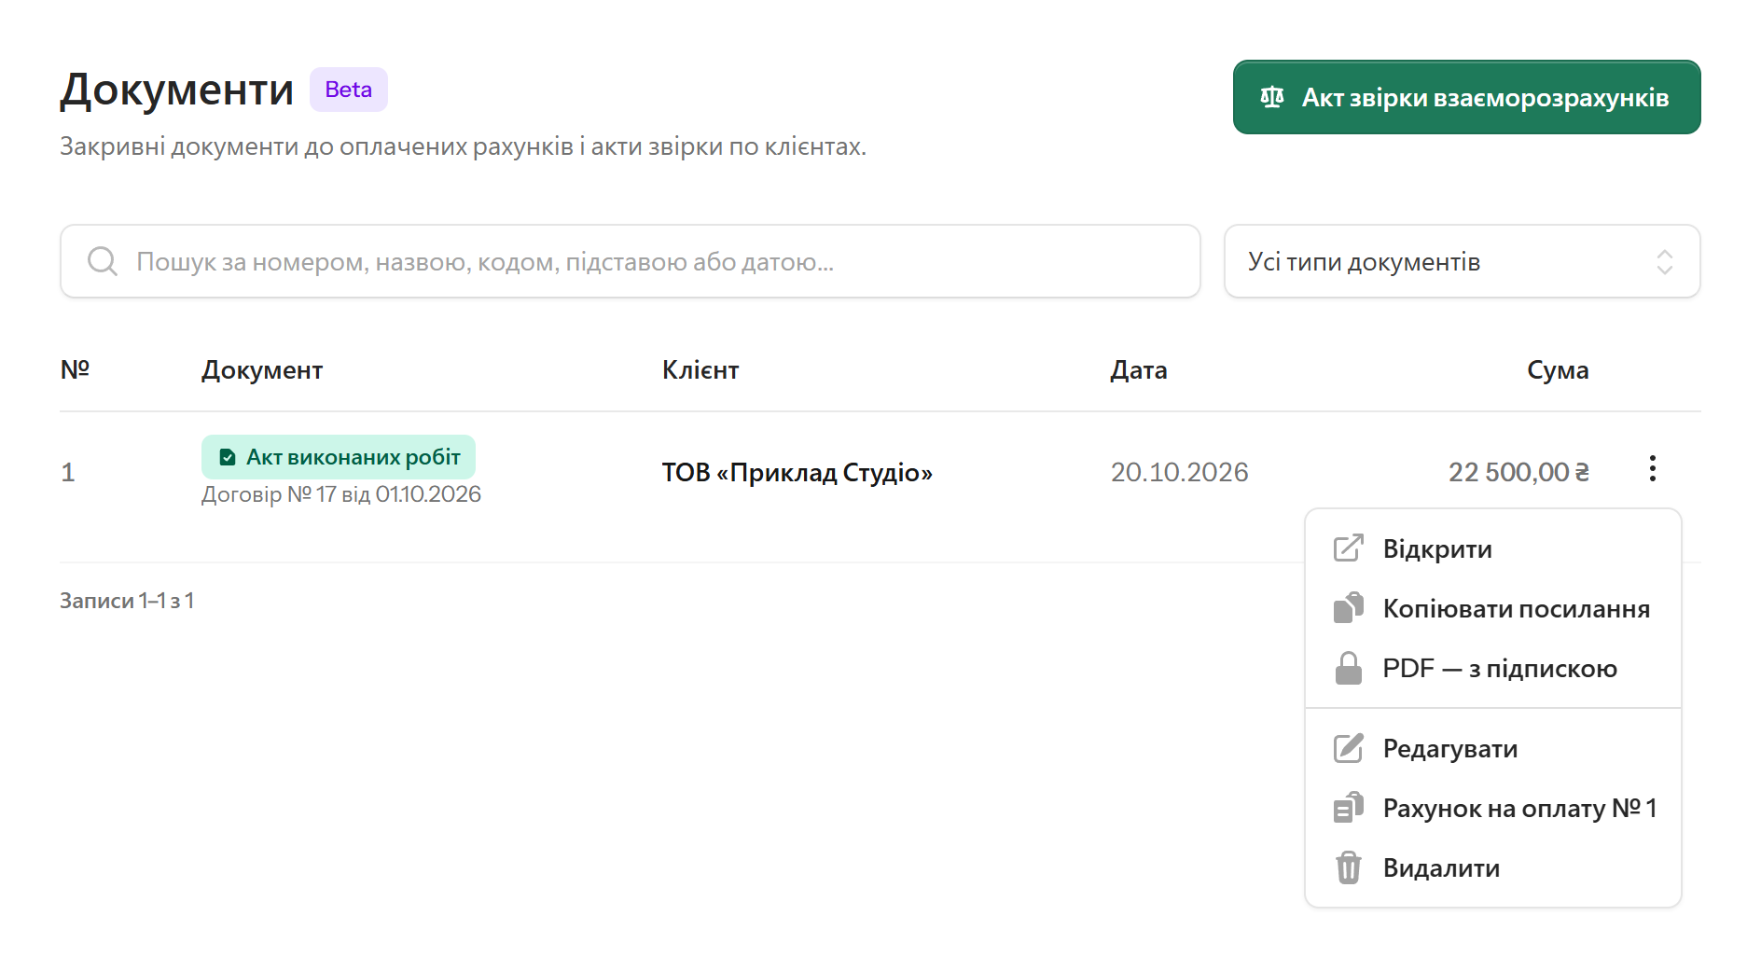Image resolution: width=1761 pixels, height=957 pixels.
Task: Click the Сума column header
Action: 1558,370
